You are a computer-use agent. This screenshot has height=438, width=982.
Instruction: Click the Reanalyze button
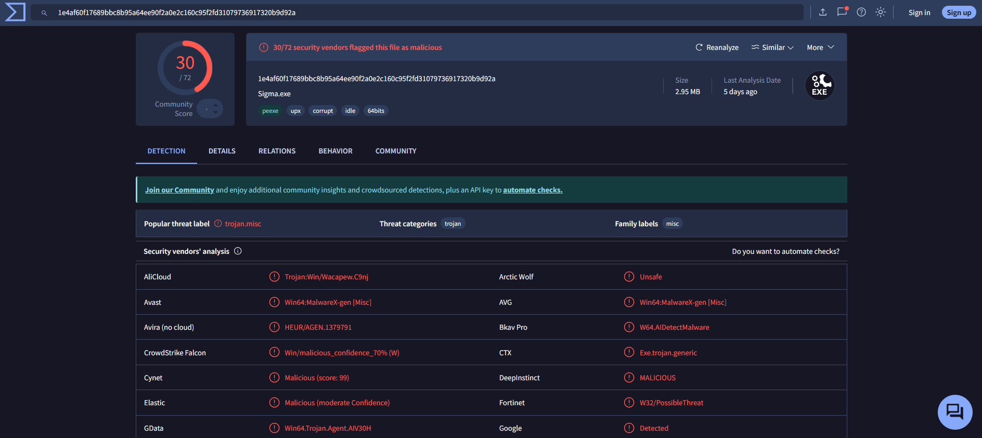[717, 47]
